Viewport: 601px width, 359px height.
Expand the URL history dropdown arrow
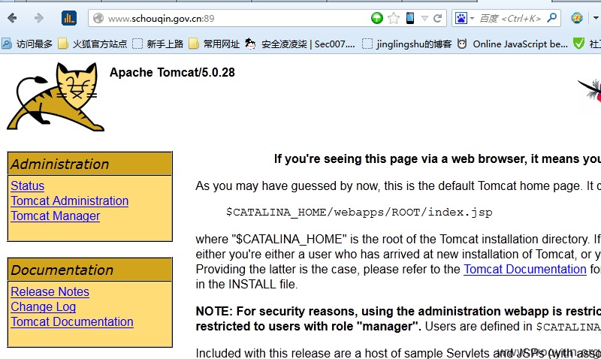(x=424, y=18)
